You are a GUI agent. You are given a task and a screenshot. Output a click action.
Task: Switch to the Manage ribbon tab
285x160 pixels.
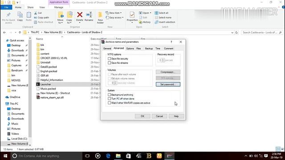pos(58,7)
